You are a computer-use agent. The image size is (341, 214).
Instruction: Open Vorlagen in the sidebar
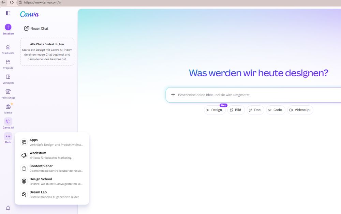(x=8, y=79)
